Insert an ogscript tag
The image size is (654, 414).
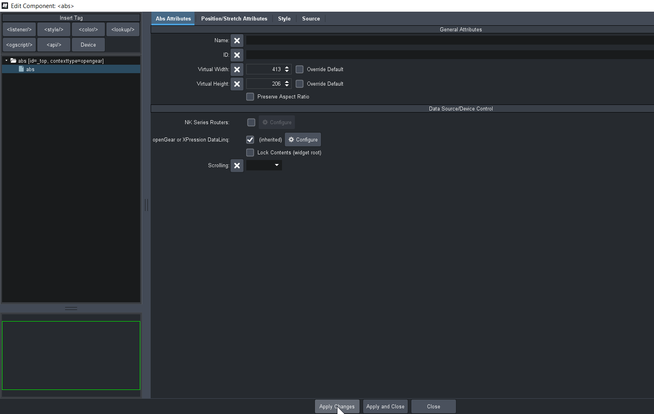19,45
